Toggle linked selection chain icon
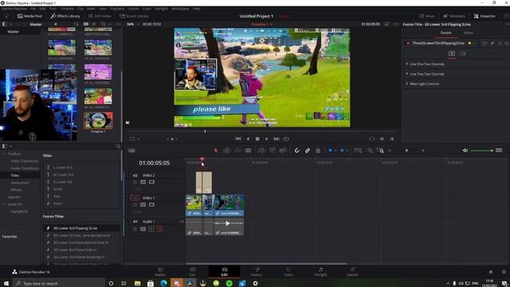 [308, 151]
